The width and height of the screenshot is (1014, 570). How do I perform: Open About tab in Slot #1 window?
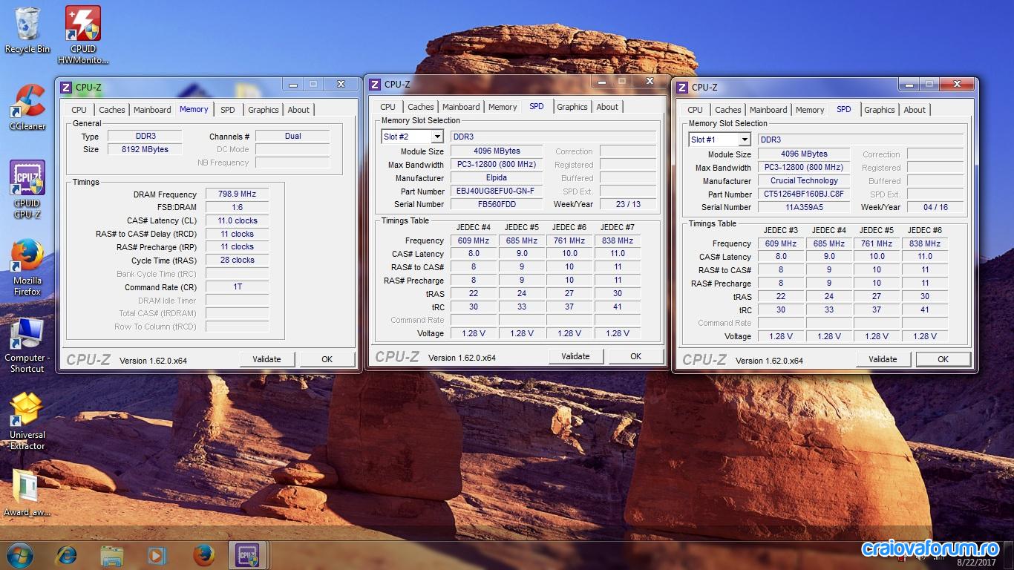click(915, 110)
